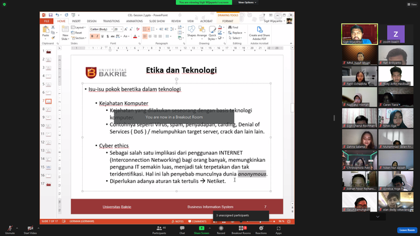This screenshot has width=420, height=236.
Task: Click the Paste icon
Action: coord(45,29)
